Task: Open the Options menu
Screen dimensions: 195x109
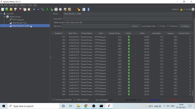Action: click(23, 5)
